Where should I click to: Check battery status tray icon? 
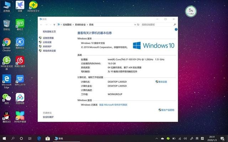click(x=174, y=138)
